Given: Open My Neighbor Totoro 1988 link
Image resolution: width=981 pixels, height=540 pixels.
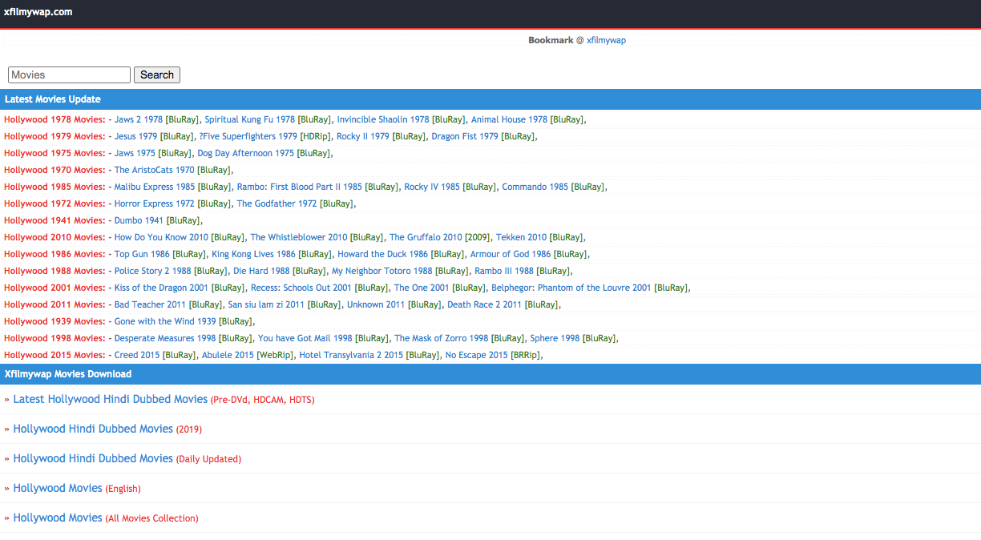Looking at the screenshot, I should click(x=382, y=271).
